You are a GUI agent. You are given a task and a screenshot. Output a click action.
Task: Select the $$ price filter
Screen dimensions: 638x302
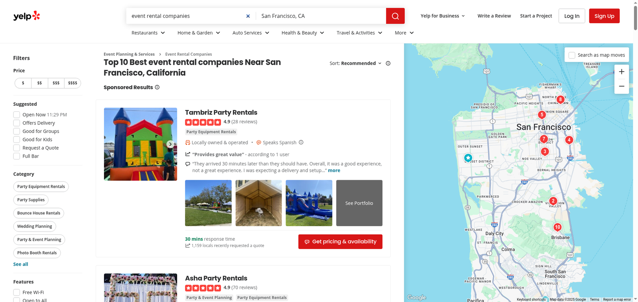[39, 83]
